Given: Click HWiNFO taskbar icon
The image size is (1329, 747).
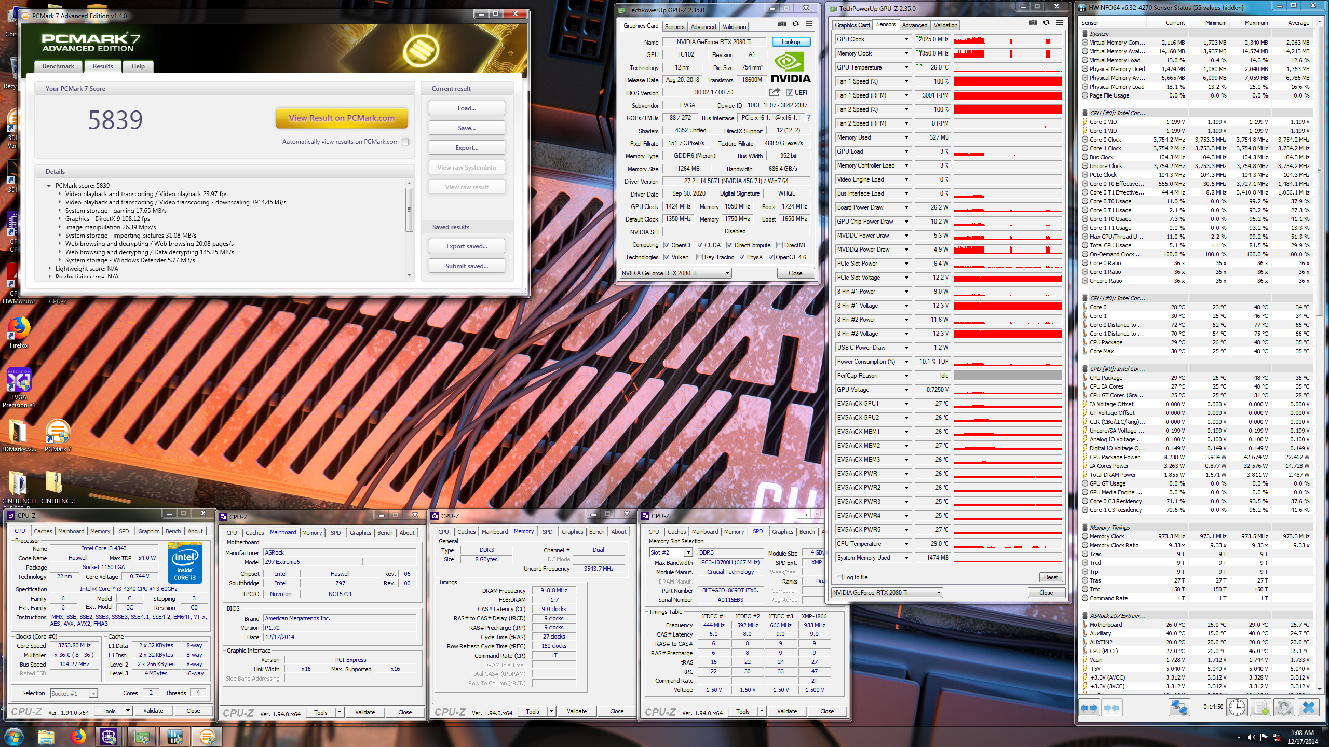Looking at the screenshot, I should click(x=175, y=737).
